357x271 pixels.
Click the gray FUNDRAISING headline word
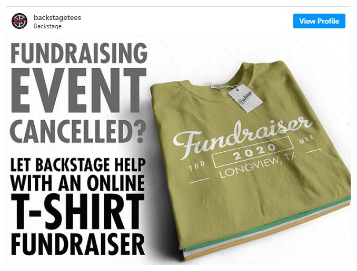pos(79,53)
